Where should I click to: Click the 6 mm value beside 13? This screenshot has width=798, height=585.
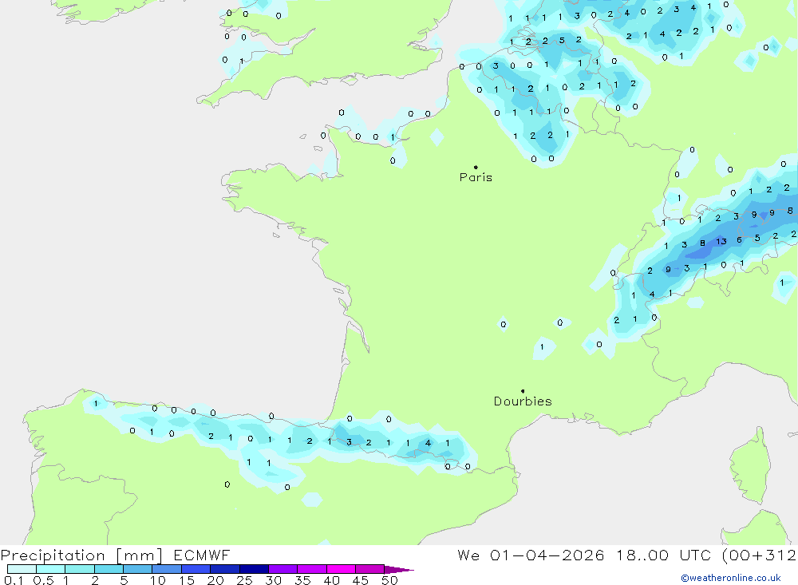click(x=740, y=239)
